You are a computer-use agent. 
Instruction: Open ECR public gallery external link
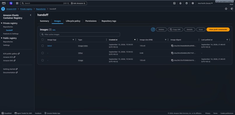pyautogui.click(x=11, y=54)
